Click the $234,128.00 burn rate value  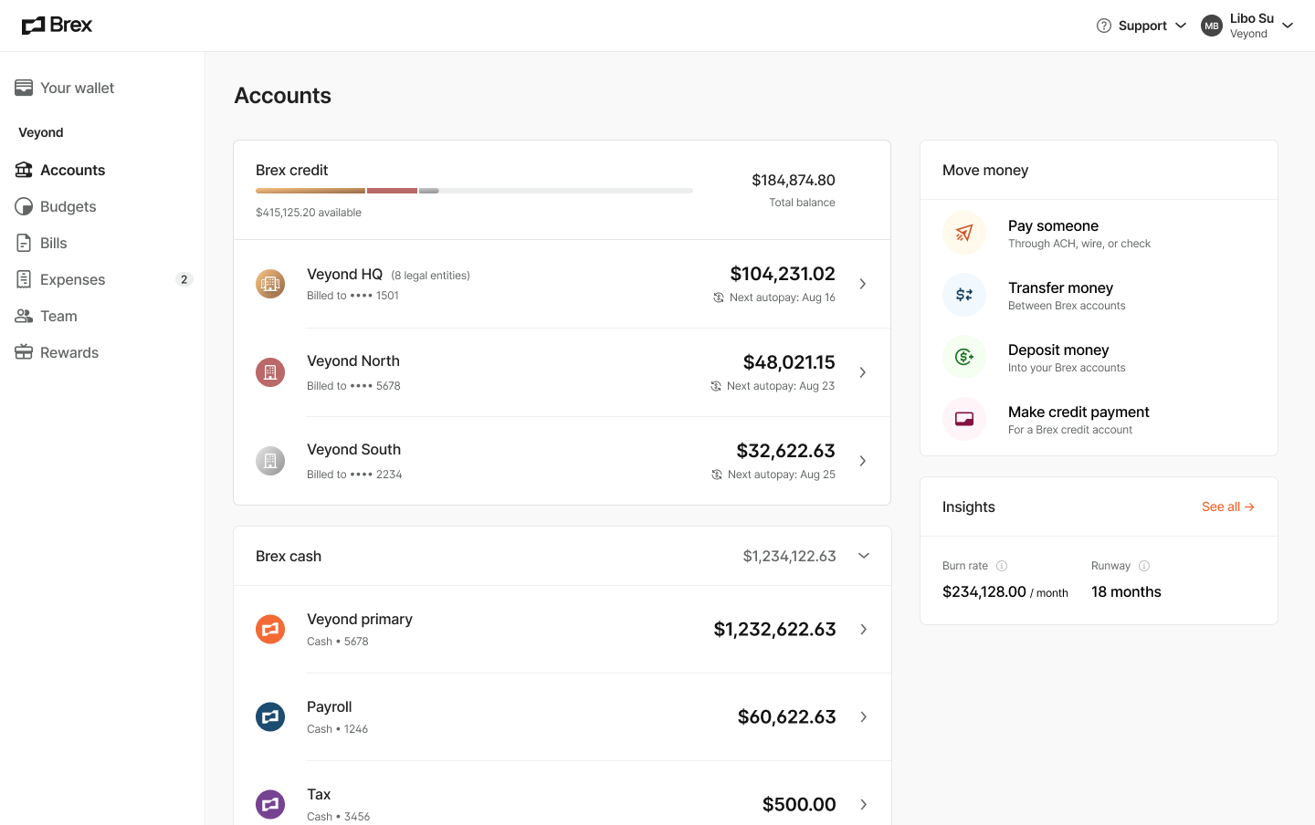point(984,591)
